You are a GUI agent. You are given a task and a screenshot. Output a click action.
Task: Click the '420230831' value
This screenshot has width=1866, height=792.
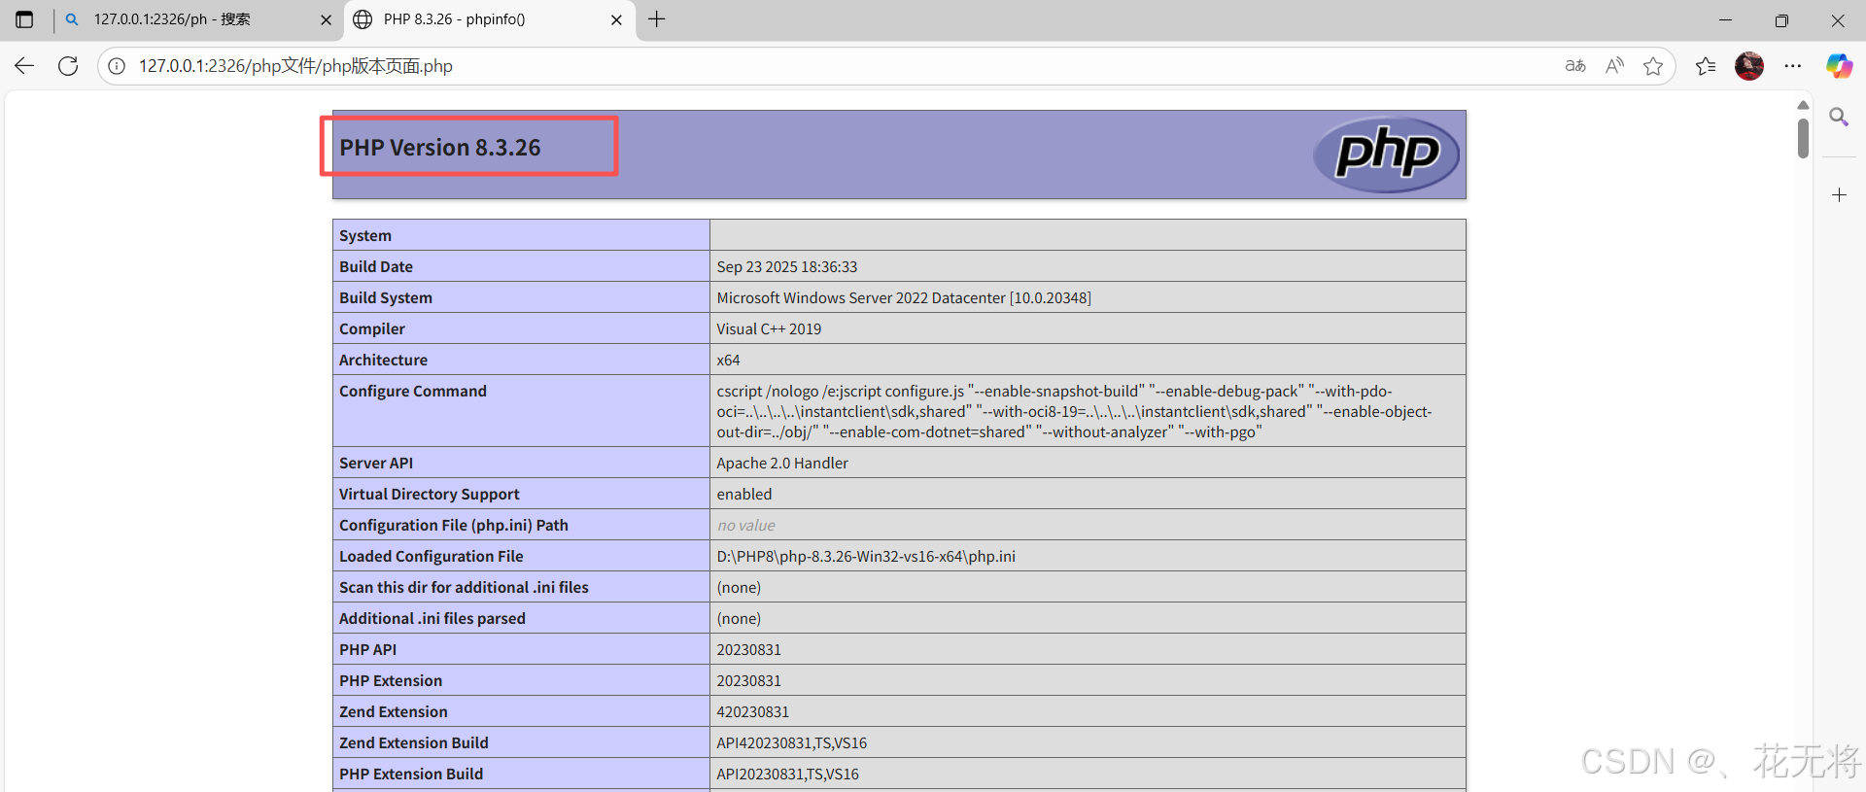coord(753,712)
